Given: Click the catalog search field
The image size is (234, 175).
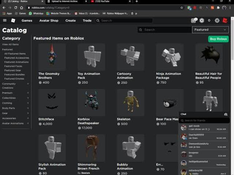Looking at the screenshot, I should tap(165, 30).
